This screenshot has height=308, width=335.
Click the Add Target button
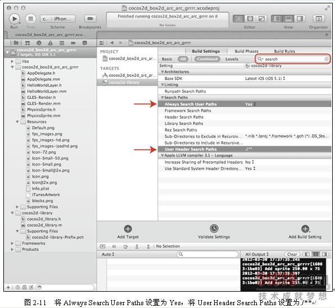[x=128, y=232]
